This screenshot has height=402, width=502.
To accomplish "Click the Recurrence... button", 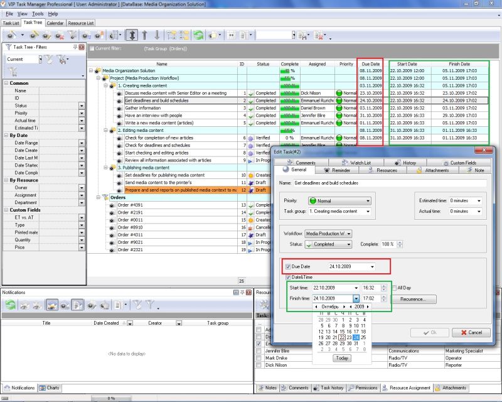I will click(x=413, y=299).
